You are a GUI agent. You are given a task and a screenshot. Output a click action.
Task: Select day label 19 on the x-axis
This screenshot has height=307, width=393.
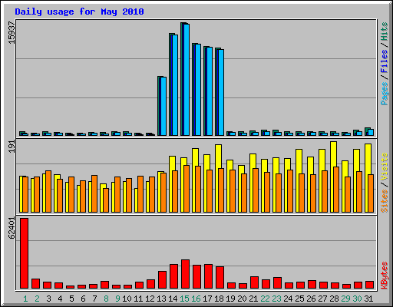pos(230,299)
